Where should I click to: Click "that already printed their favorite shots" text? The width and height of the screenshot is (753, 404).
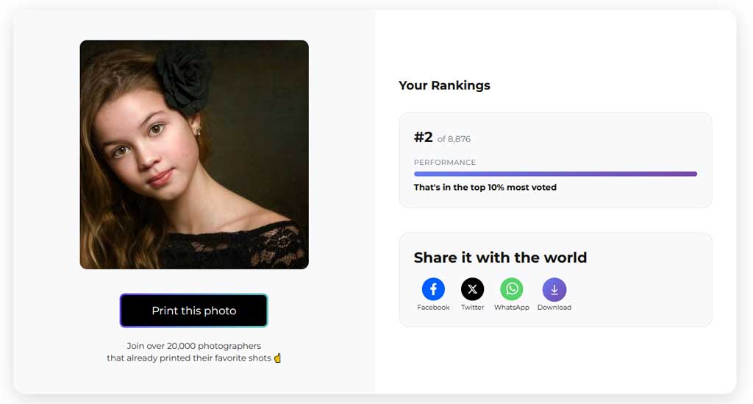click(188, 358)
